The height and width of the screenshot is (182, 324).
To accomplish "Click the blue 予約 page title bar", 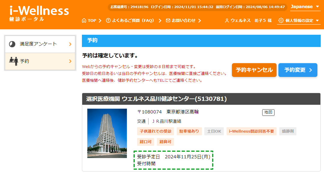I will tap(201, 41).
